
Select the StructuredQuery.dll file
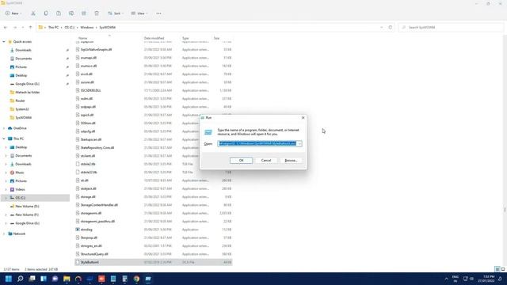(x=94, y=254)
